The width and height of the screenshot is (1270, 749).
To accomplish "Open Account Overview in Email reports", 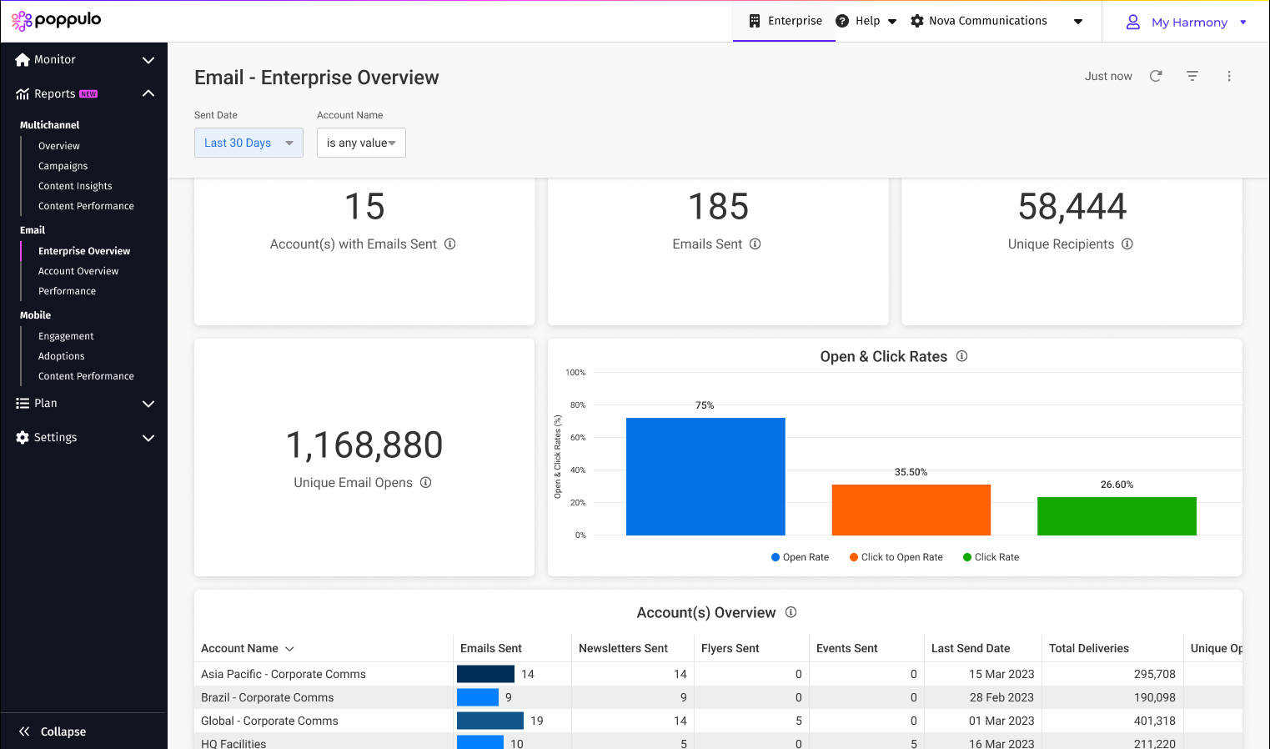I will point(78,271).
